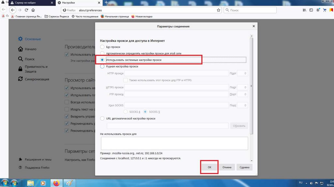Open File Explorer from taskbar
The width and height of the screenshot is (334, 187).
[x=30, y=183]
